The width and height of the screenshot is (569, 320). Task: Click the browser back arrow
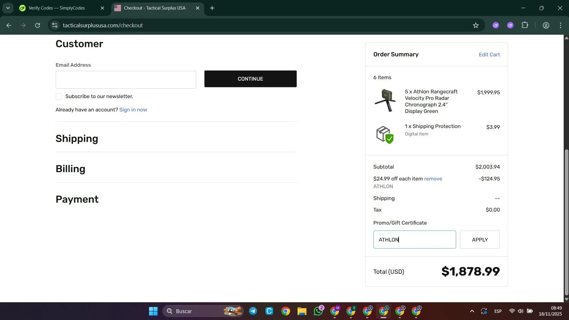[x=9, y=25]
